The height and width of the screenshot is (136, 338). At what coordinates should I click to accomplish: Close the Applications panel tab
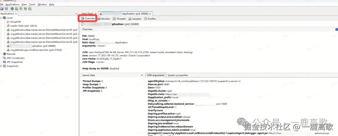click(x=16, y=14)
